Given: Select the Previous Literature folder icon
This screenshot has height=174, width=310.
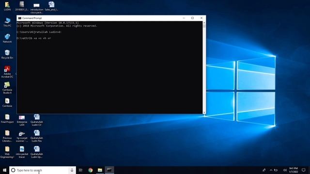Looking at the screenshot, I should pos(7,136).
